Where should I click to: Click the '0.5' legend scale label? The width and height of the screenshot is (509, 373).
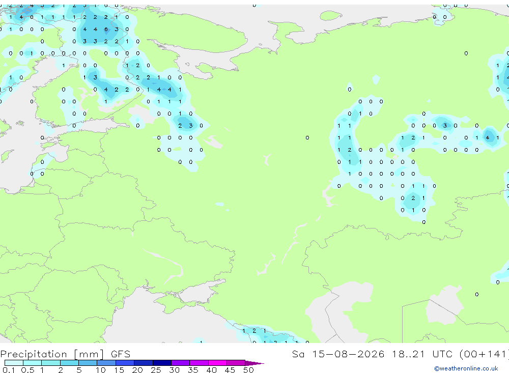point(27,370)
